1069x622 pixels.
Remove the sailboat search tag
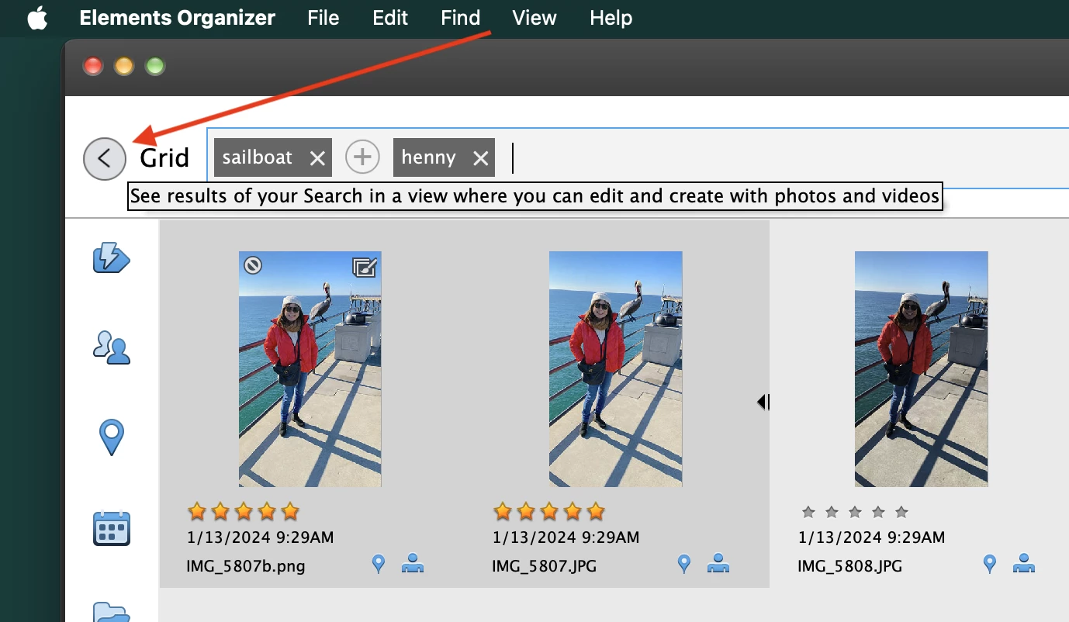click(317, 158)
